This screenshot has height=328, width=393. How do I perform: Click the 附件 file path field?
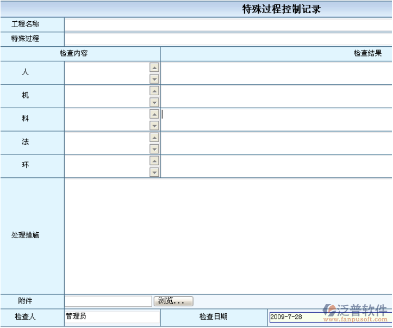pyautogui.click(x=108, y=301)
